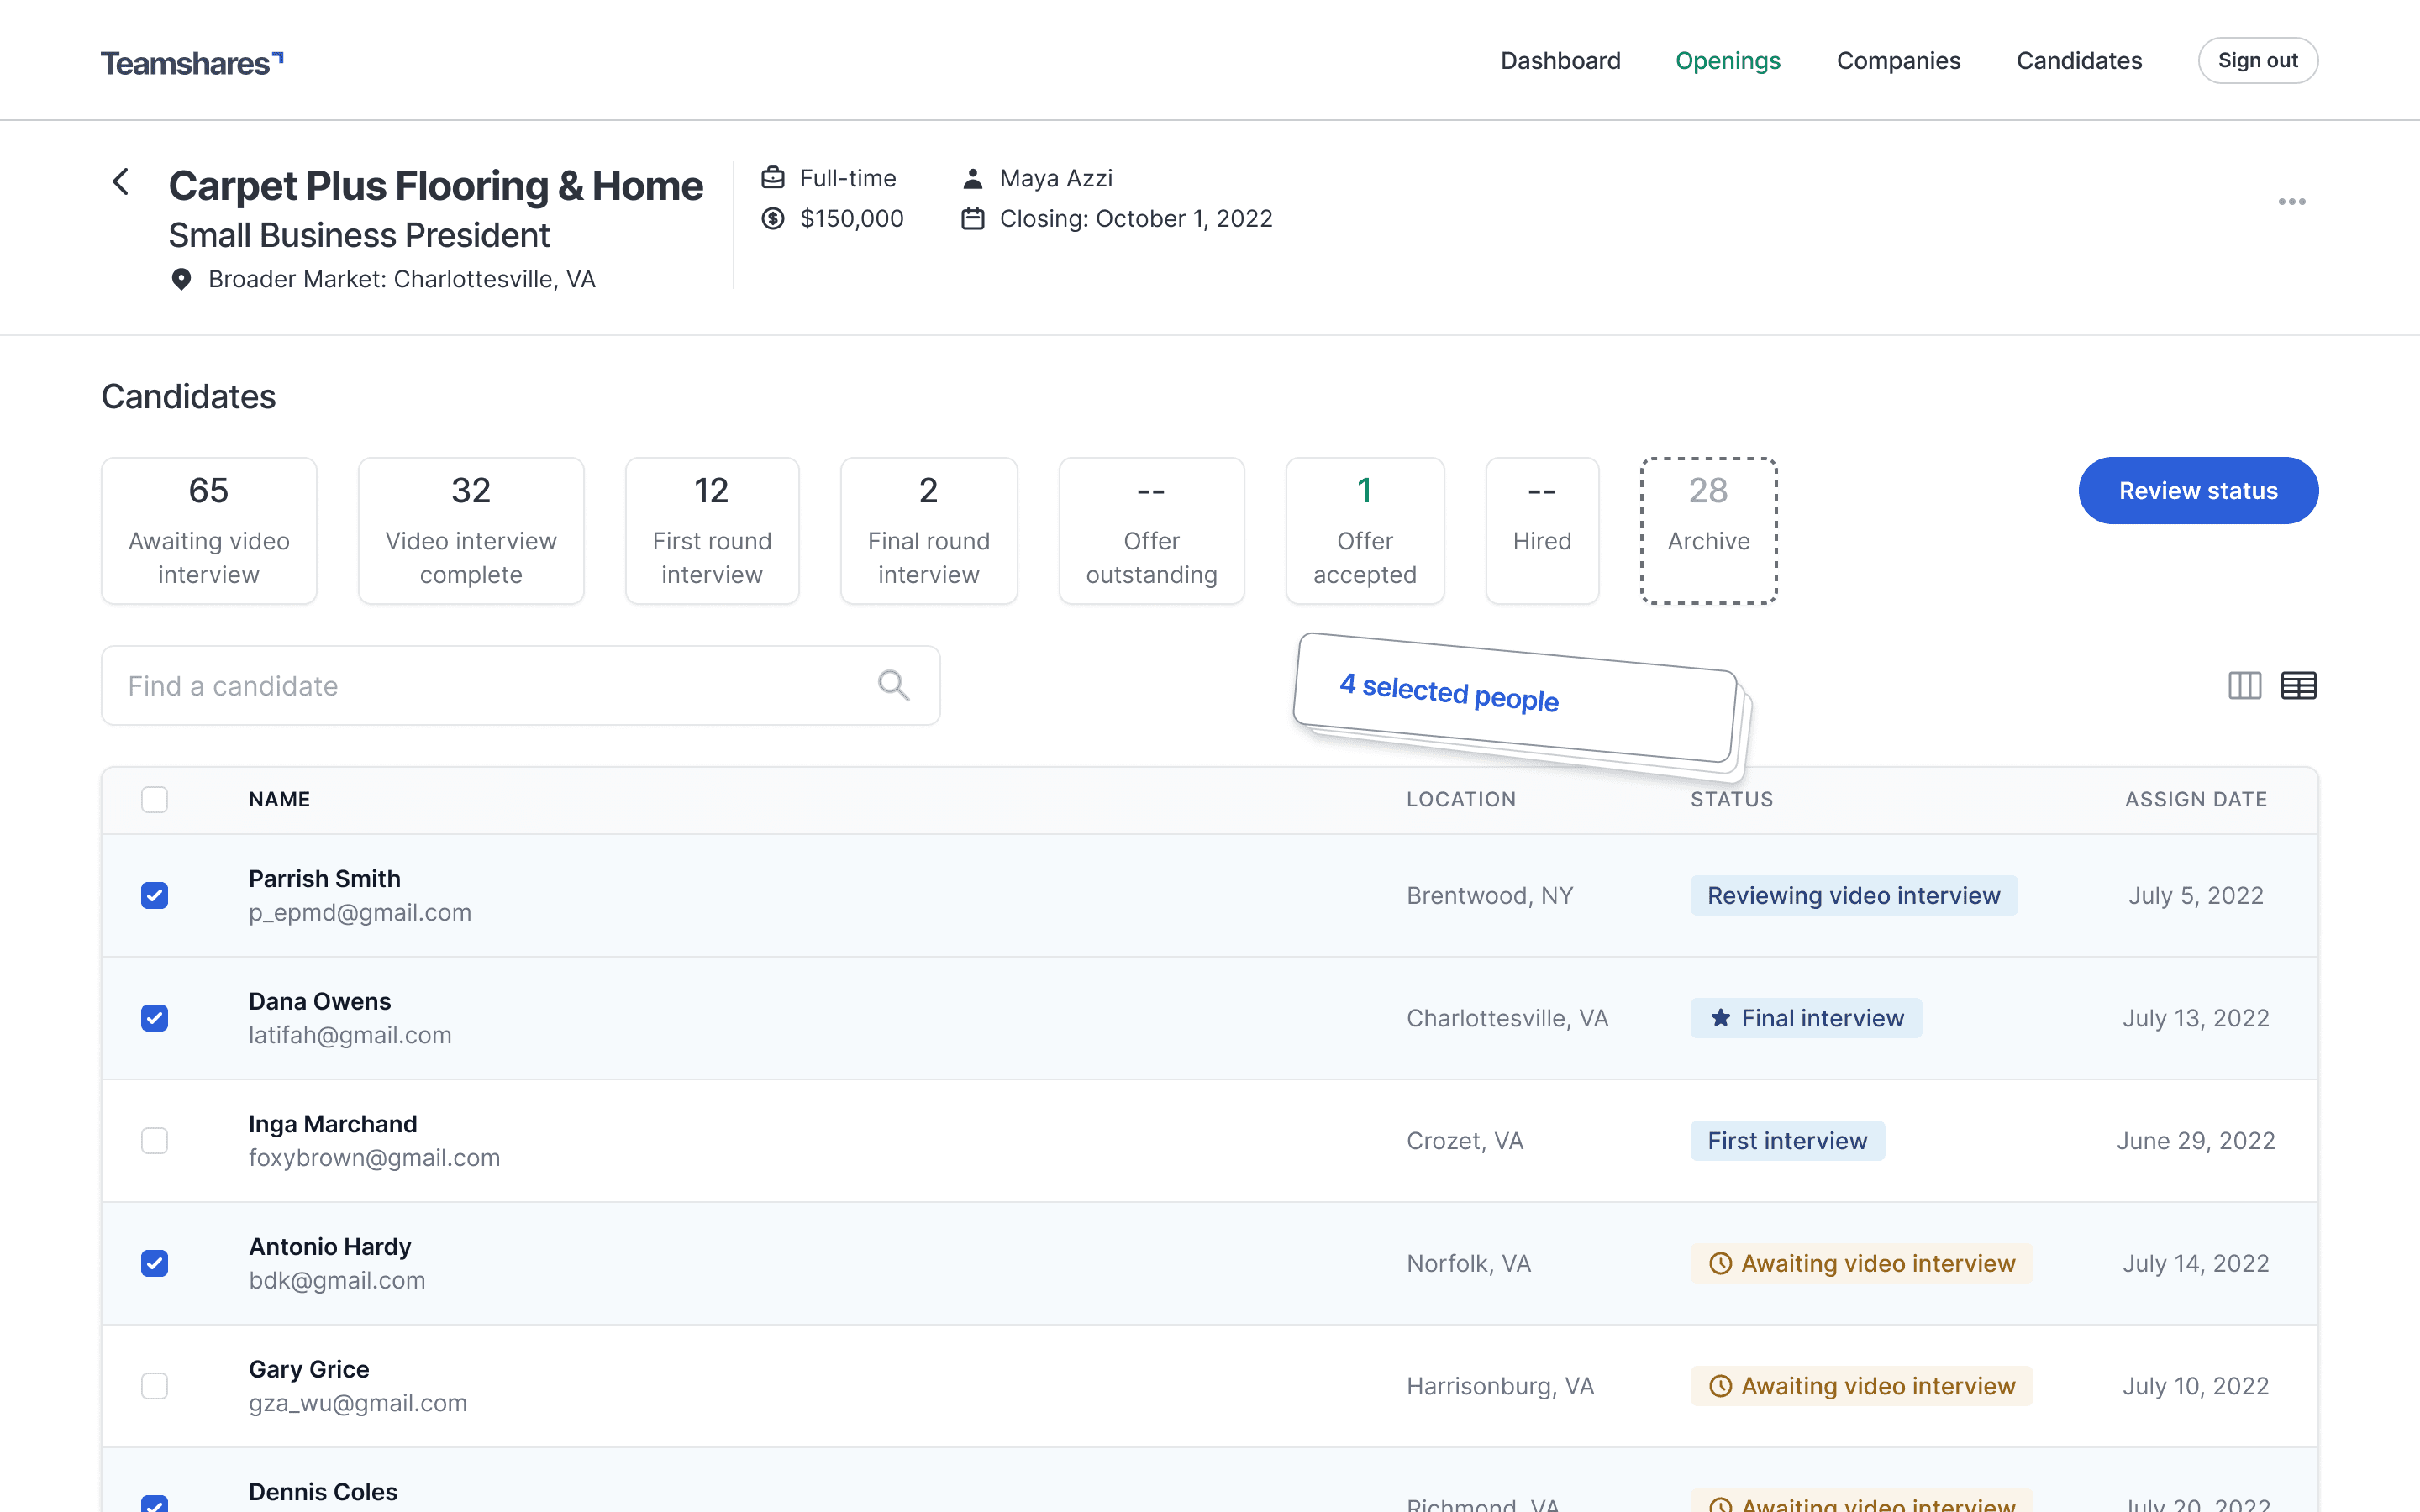
Task: Filter by Awaiting video interview card
Action: (209, 531)
